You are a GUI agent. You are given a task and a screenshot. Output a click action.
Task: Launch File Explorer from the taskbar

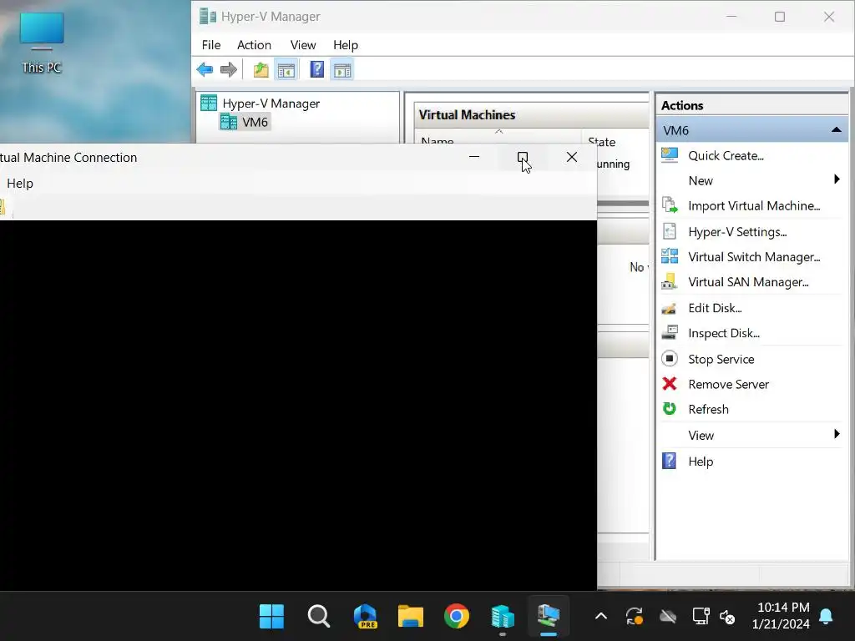coord(411,617)
